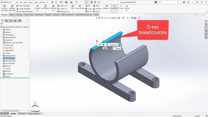Toggle the Instant3D button

(x=114, y=9)
